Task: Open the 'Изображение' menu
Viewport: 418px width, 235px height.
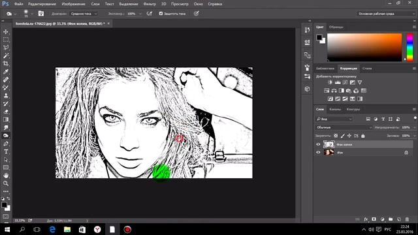Action: coord(73,4)
